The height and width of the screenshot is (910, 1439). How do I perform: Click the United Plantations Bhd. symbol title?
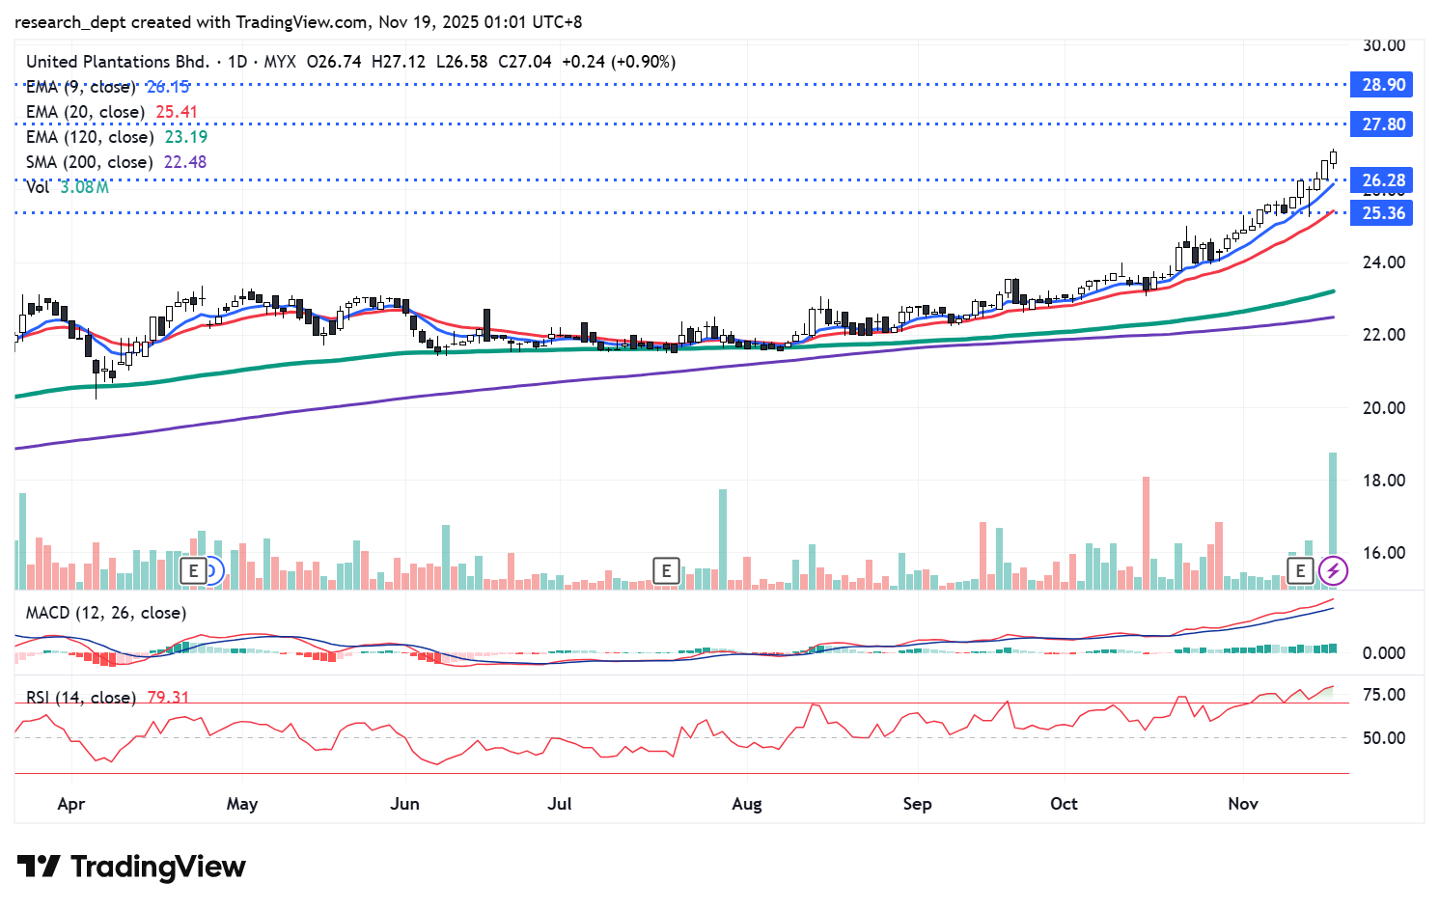click(x=117, y=62)
